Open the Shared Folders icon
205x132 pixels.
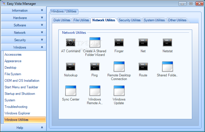point(167,66)
